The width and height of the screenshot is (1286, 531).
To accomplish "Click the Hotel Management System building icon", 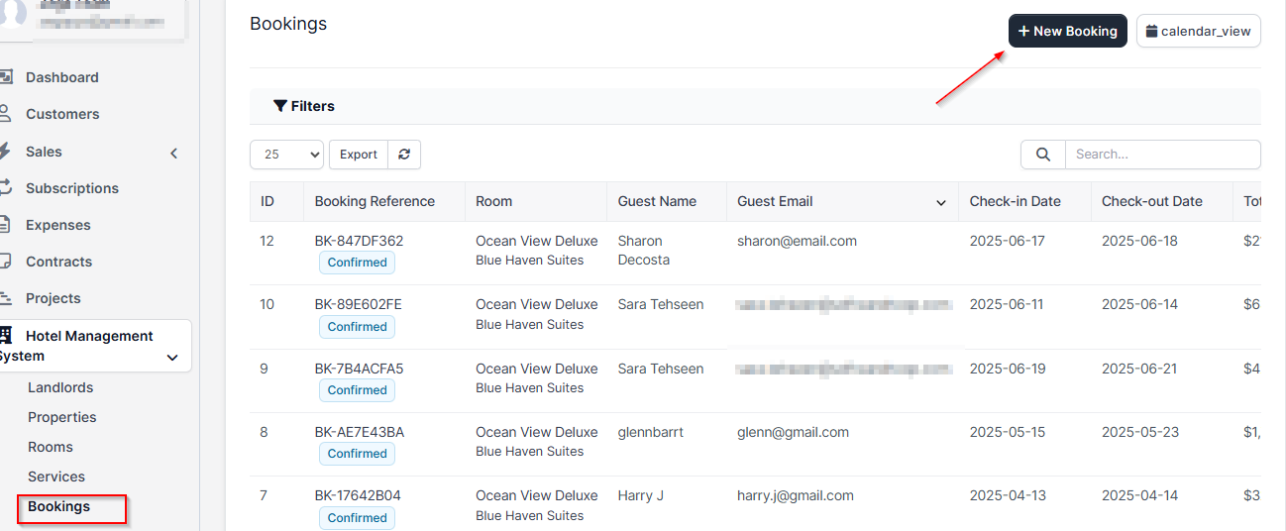I will (5, 336).
